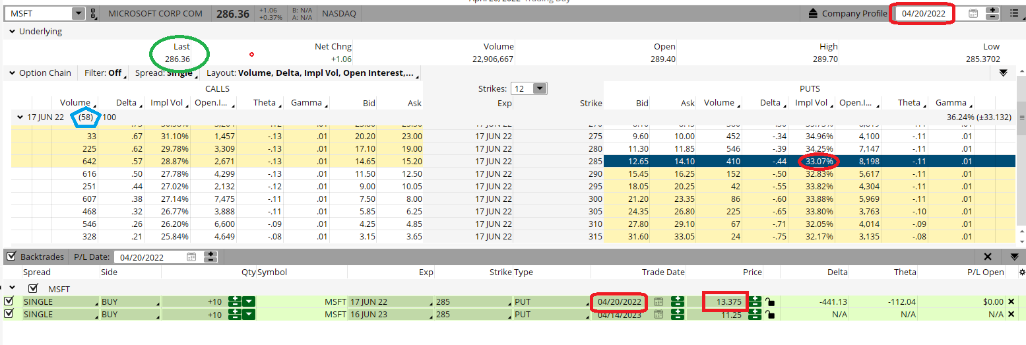1026x345 pixels.
Task: Collapse the MSFT group in Backtrades
Action: pos(12,288)
